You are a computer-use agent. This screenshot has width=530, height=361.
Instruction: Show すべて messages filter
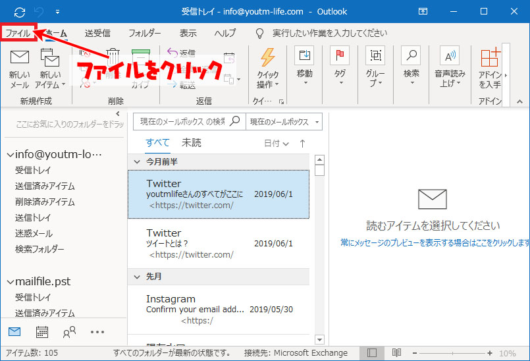(x=157, y=142)
